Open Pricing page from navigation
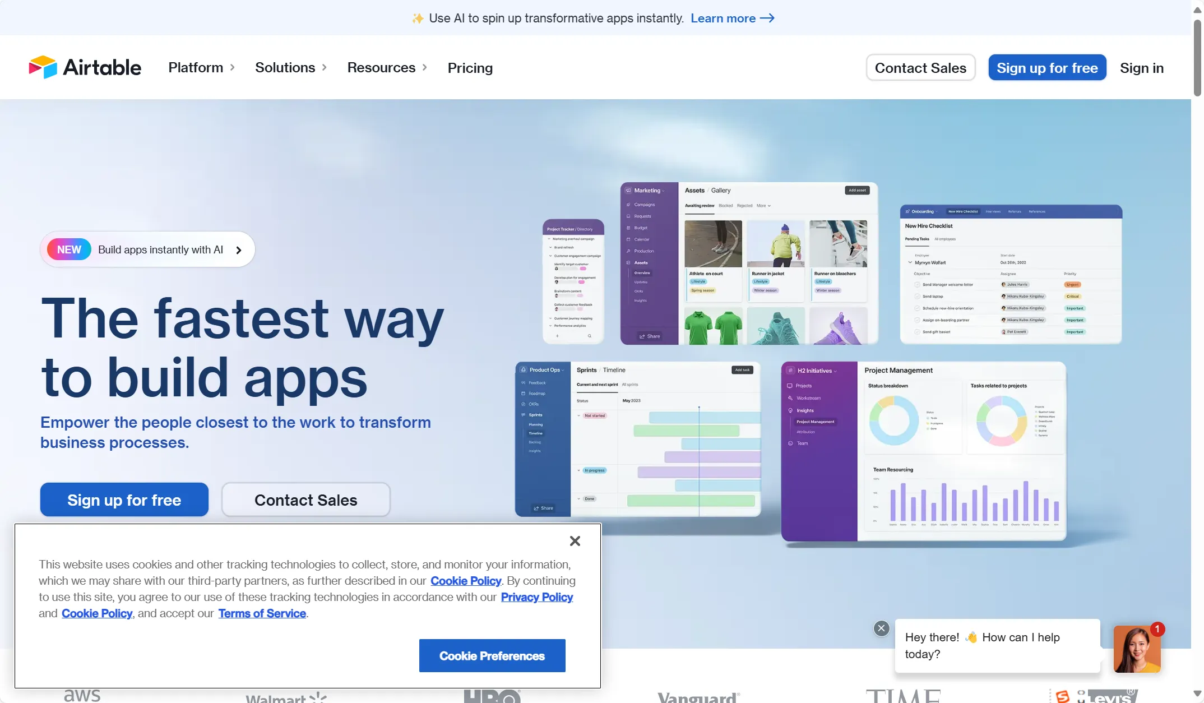Viewport: 1204px width, 703px height. click(x=469, y=67)
